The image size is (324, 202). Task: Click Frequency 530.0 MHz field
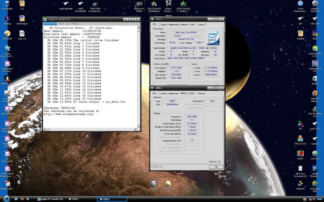pyautogui.click(x=192, y=117)
